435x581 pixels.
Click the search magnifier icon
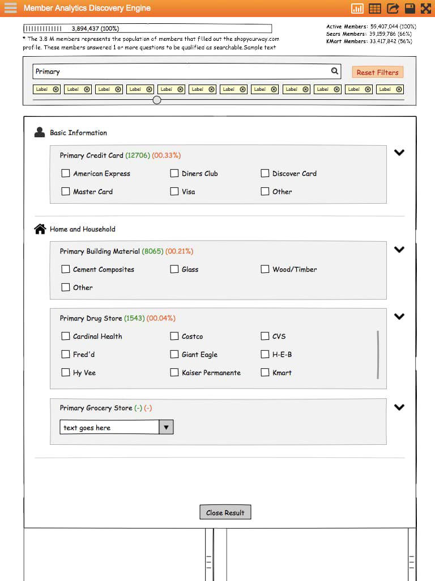click(335, 71)
